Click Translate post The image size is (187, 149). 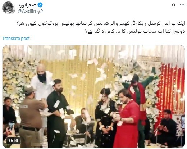tap(16, 39)
